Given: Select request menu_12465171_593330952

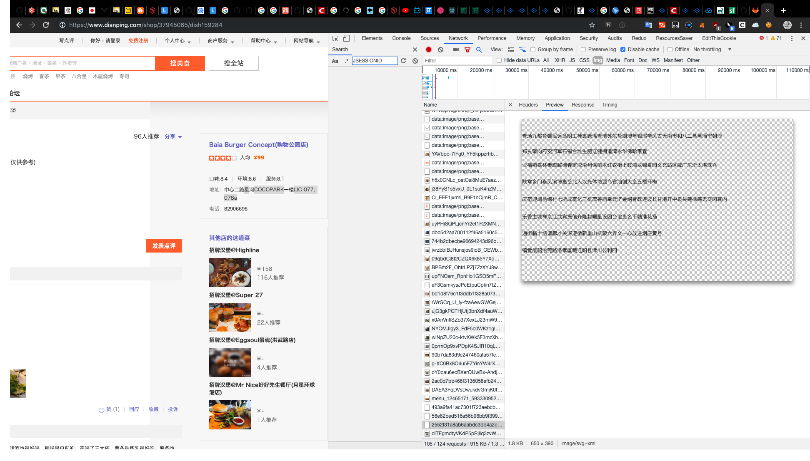Looking at the screenshot, I should tap(463, 399).
